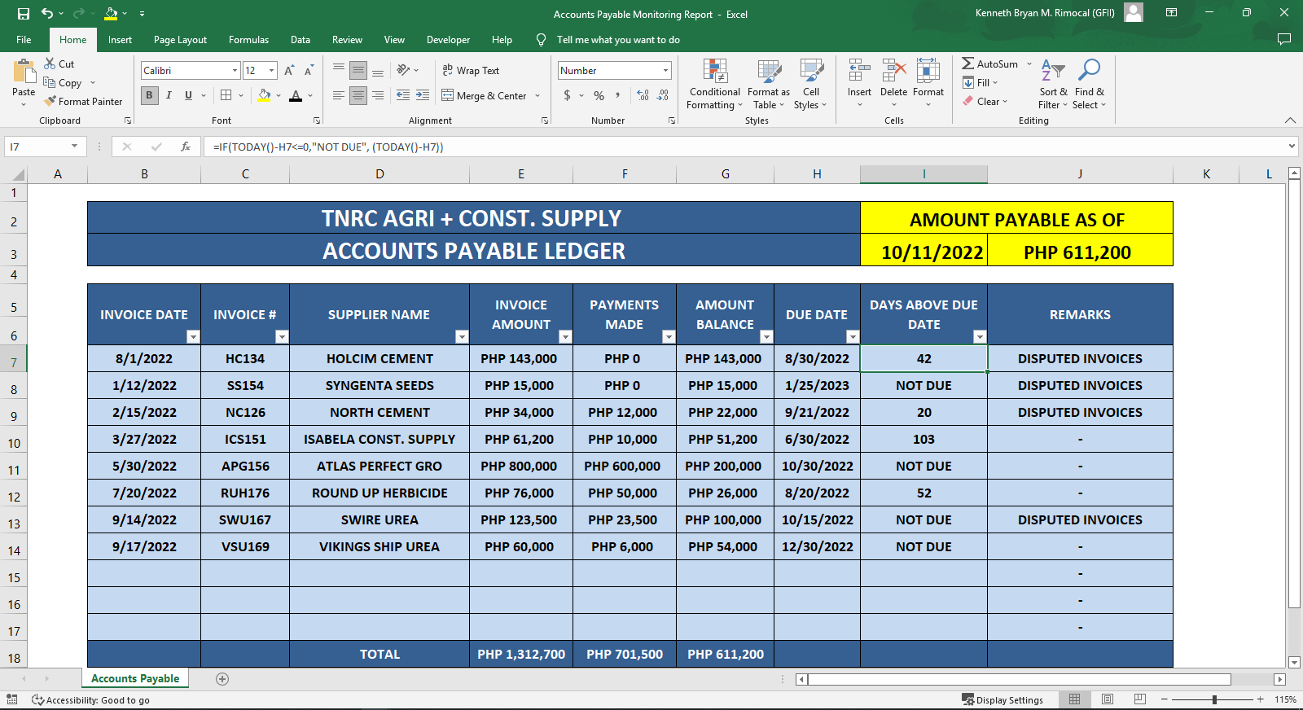
Task: Click the Accounts Payable sheet tab
Action: [135, 678]
